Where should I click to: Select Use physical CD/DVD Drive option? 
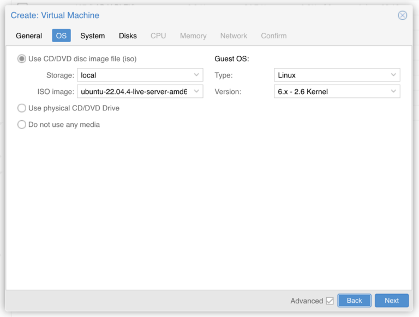(x=22, y=108)
